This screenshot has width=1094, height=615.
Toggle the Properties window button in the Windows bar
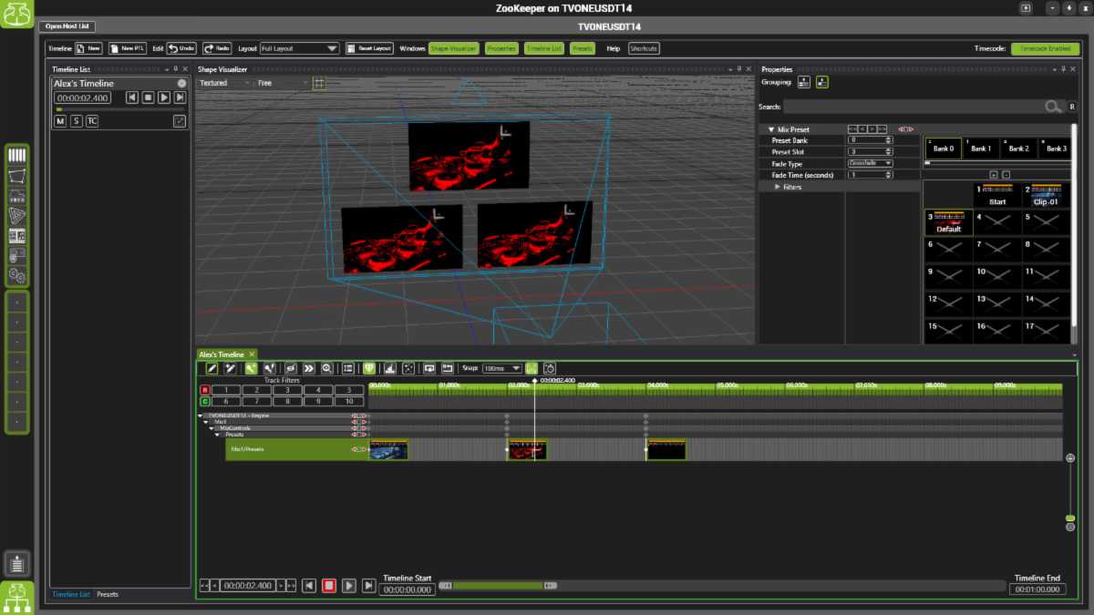[x=501, y=48]
